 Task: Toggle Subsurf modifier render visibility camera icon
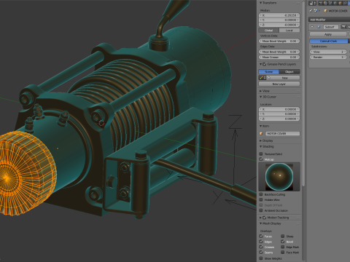pyautogui.click(x=343, y=27)
